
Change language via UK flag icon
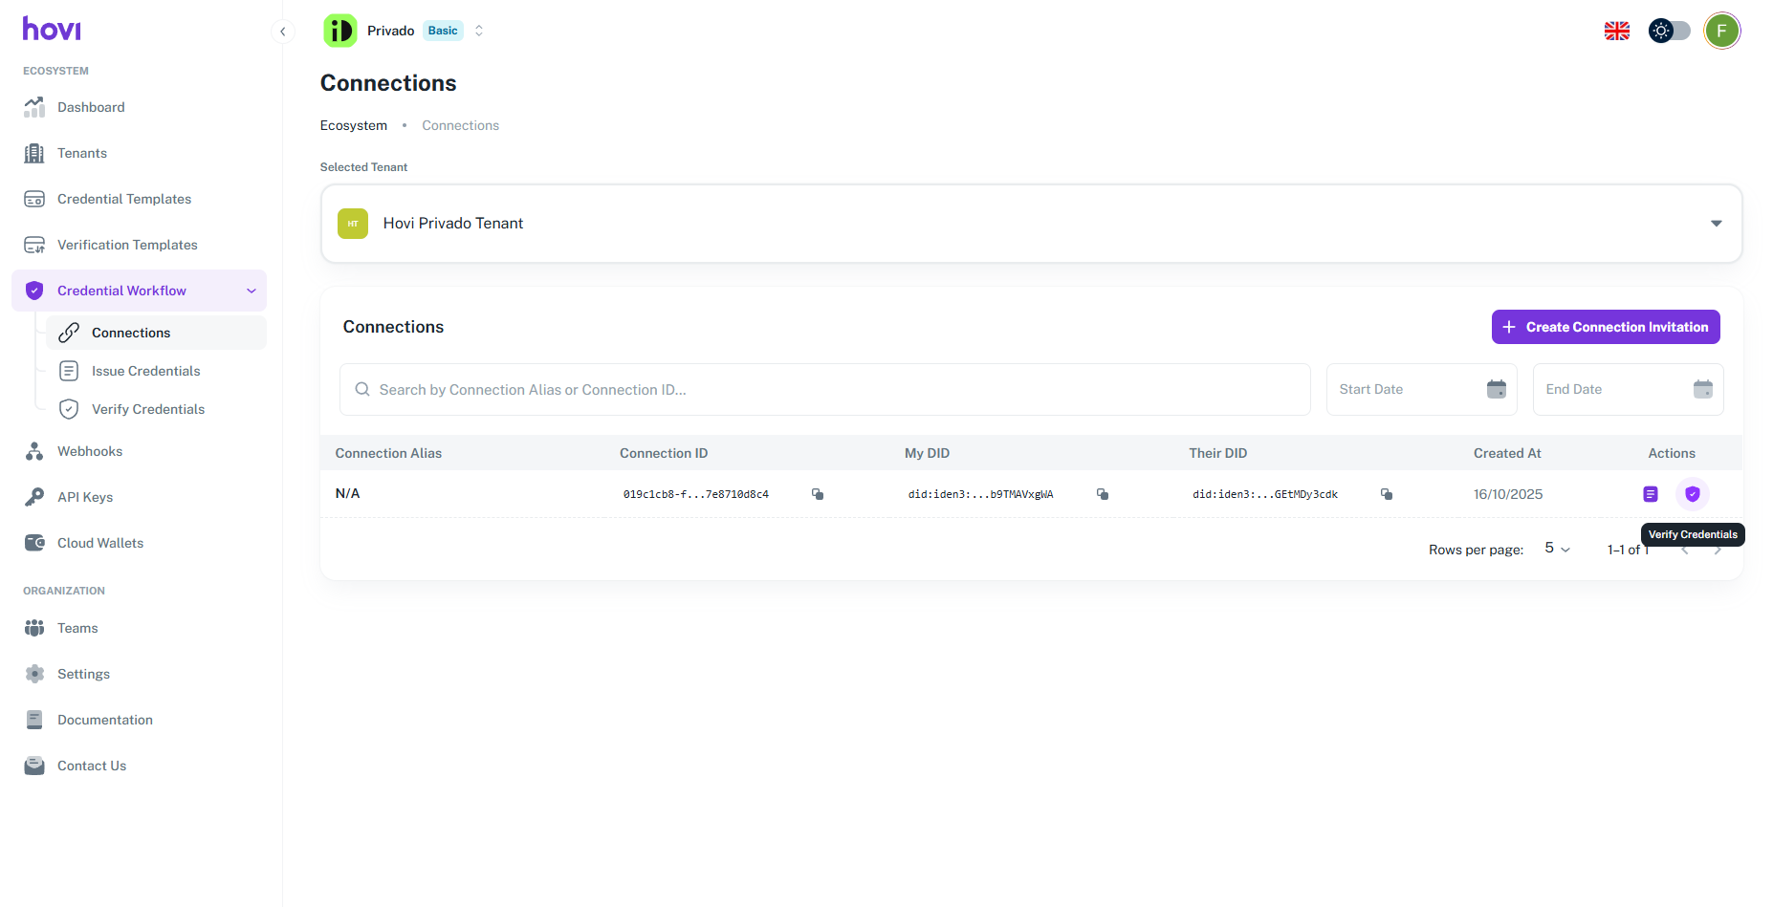coord(1617,31)
